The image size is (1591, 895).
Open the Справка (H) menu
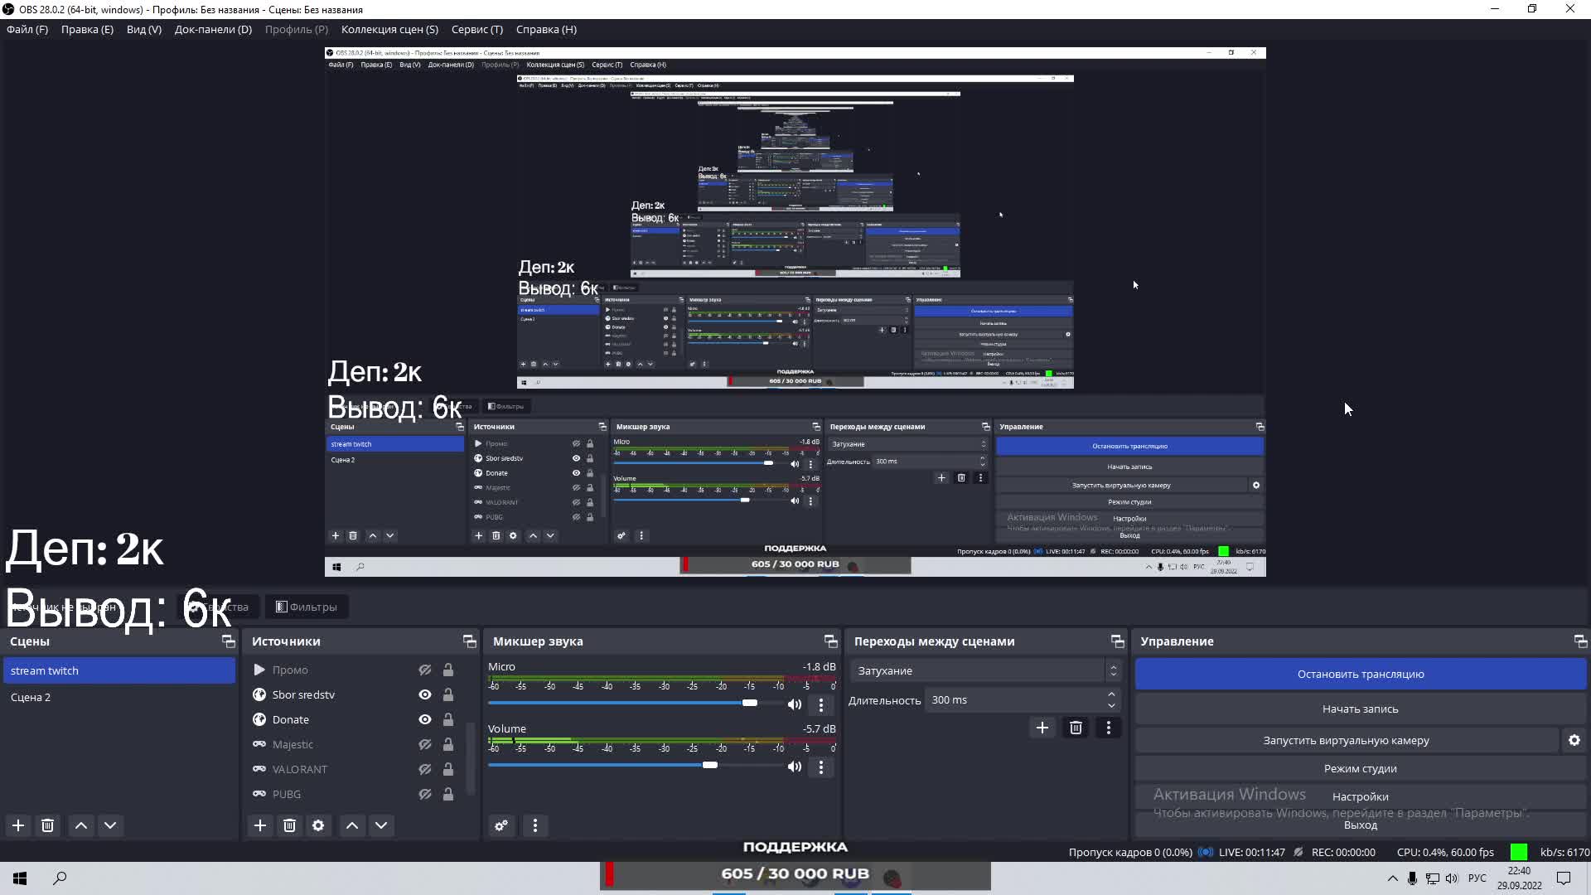pyautogui.click(x=546, y=29)
